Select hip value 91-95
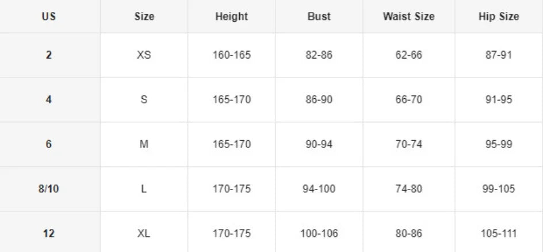 (498, 99)
